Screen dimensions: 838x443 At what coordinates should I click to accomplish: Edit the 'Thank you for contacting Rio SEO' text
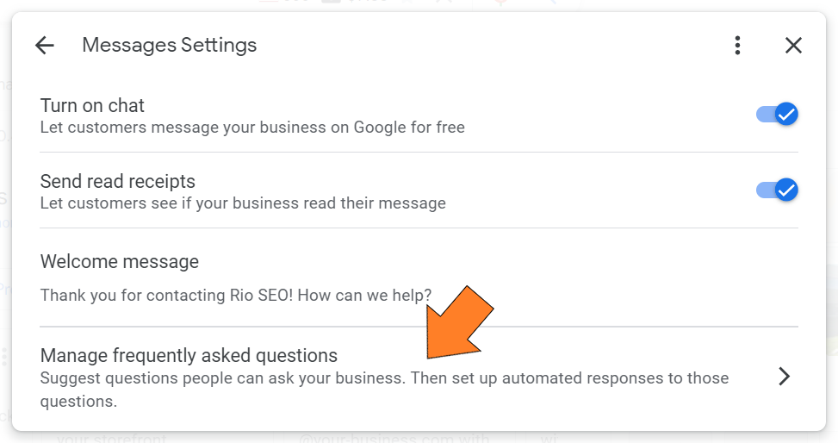[235, 295]
